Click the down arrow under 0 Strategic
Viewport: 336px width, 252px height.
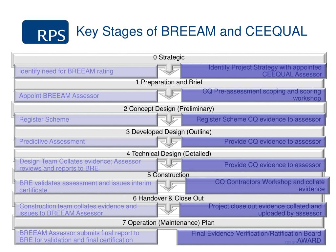pos(169,70)
